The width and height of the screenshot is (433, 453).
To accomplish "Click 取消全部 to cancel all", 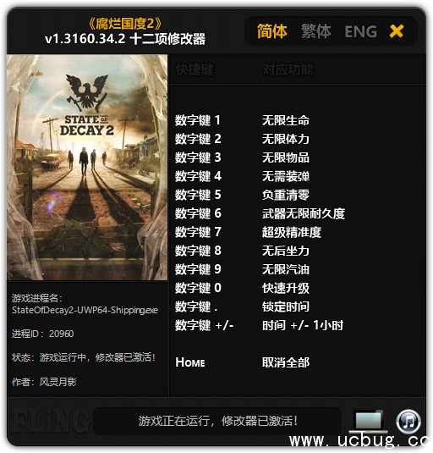I will pos(286,362).
